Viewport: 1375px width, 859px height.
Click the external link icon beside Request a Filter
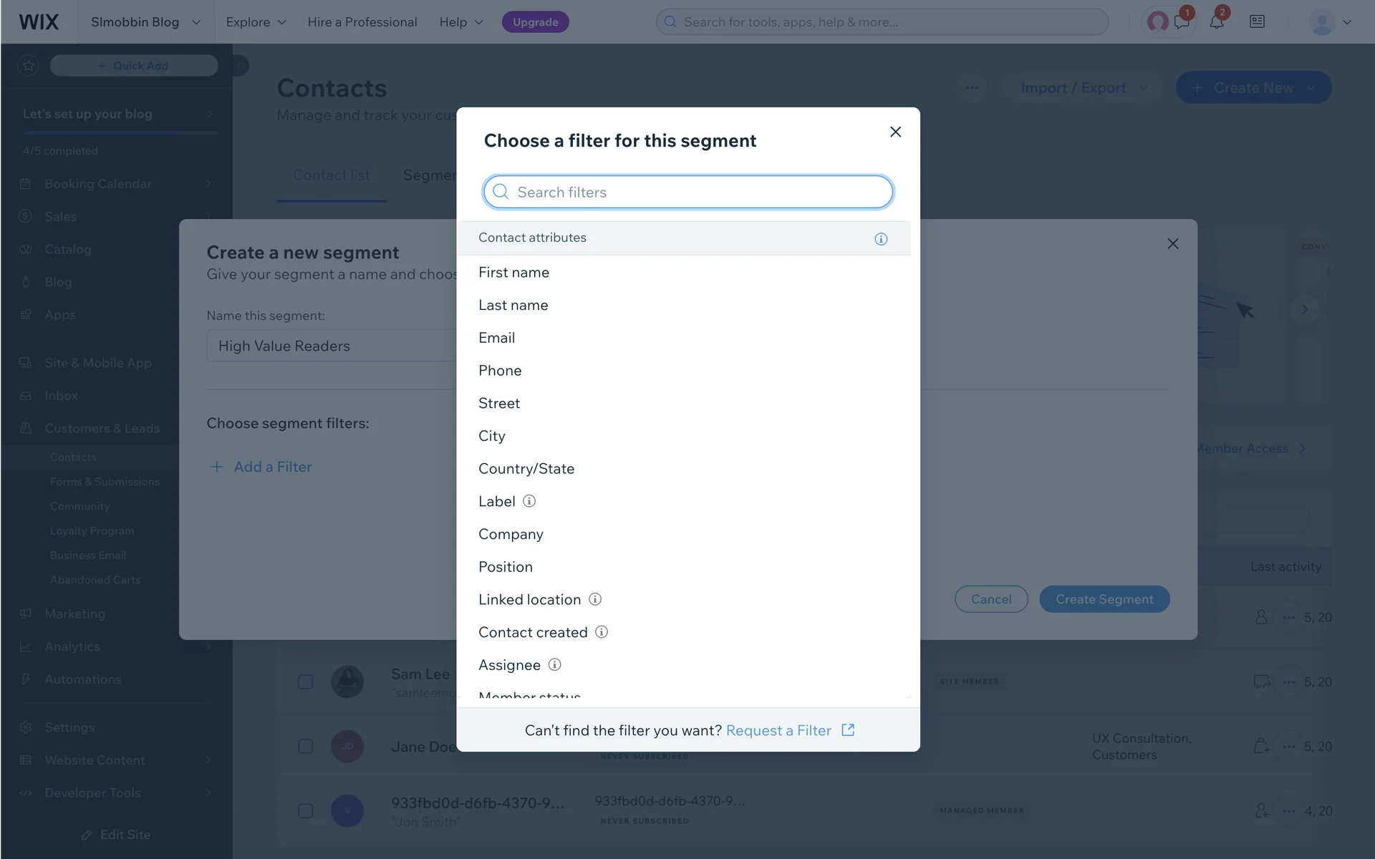coord(848,730)
